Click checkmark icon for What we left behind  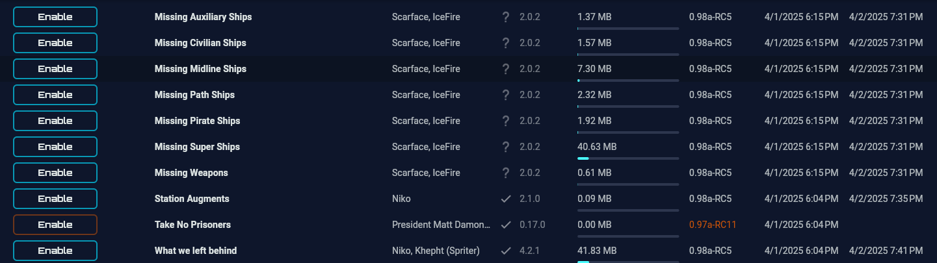tap(506, 251)
